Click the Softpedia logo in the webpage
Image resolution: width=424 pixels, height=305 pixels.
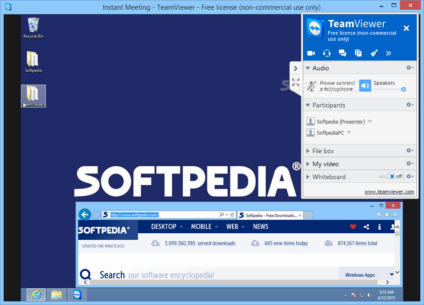pyautogui.click(x=104, y=230)
